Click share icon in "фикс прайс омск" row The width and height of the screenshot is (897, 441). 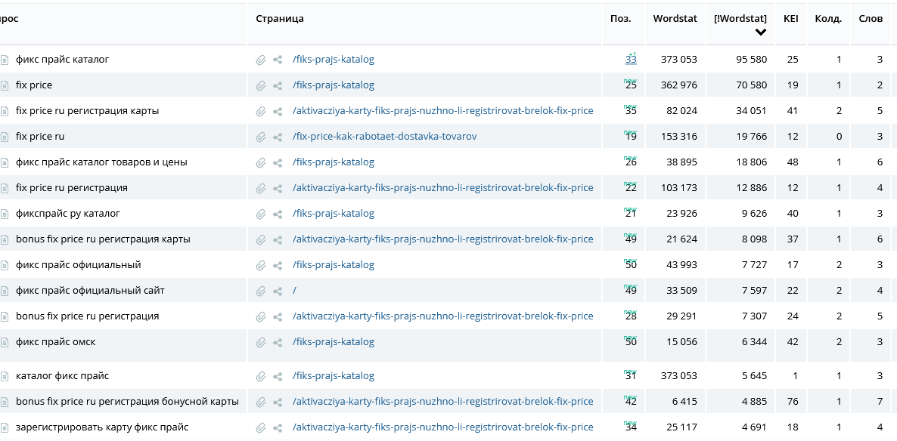tap(278, 342)
